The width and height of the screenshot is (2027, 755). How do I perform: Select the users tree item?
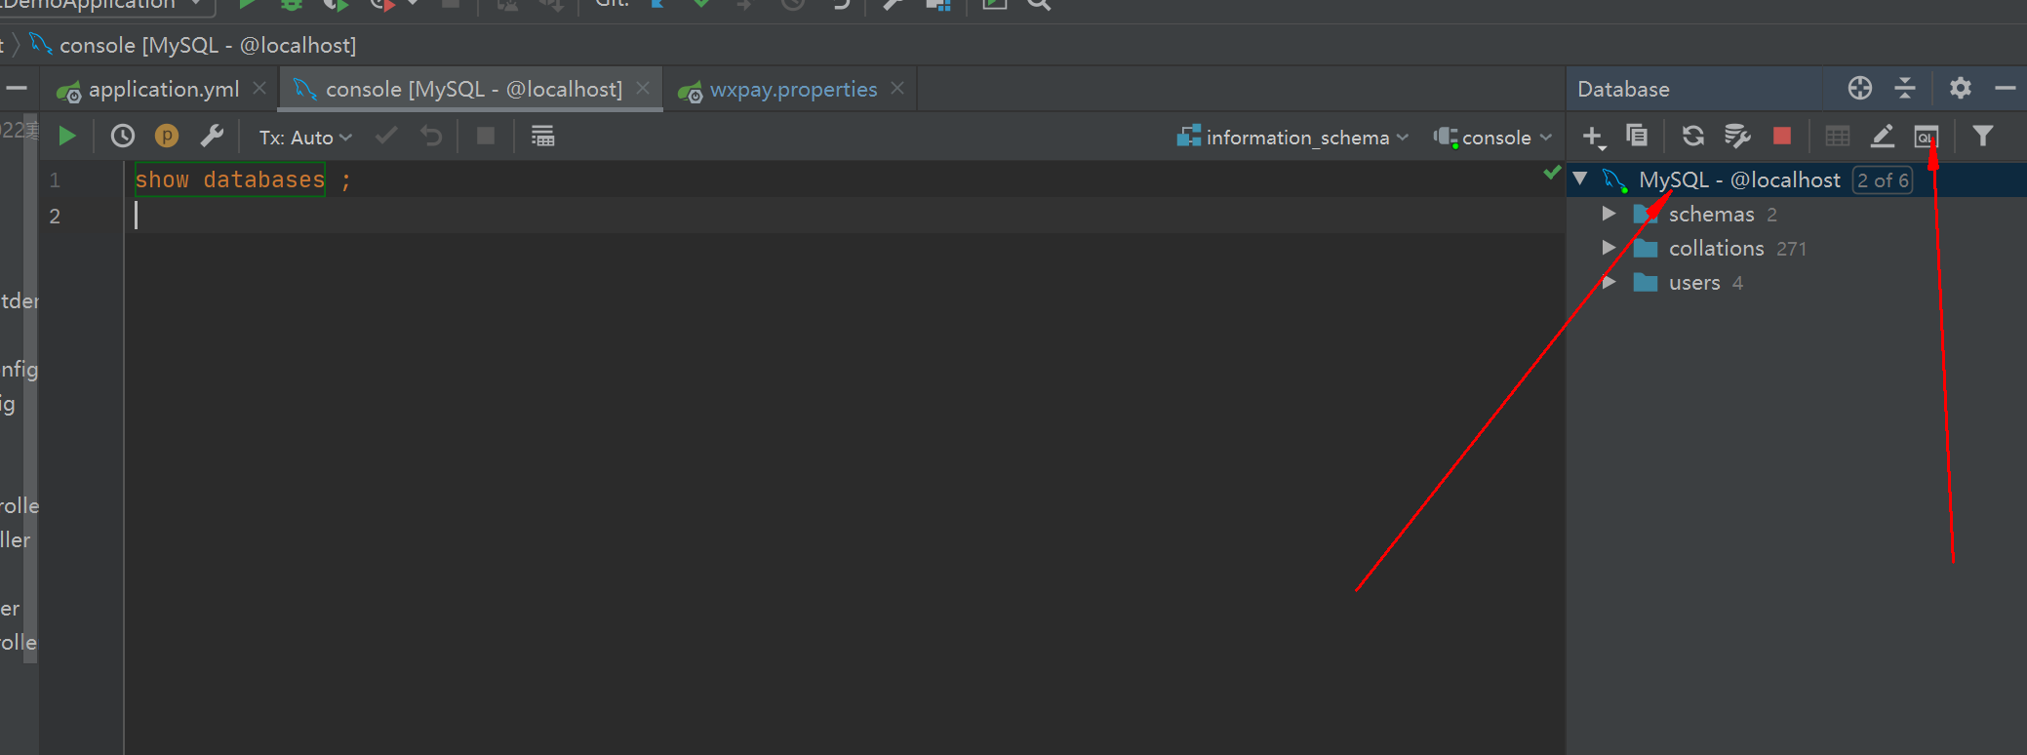tap(1694, 282)
